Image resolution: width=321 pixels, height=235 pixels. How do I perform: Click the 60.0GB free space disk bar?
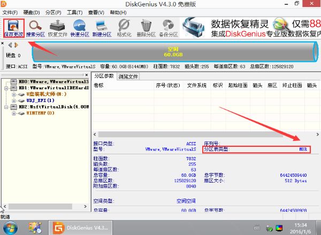[175, 52]
